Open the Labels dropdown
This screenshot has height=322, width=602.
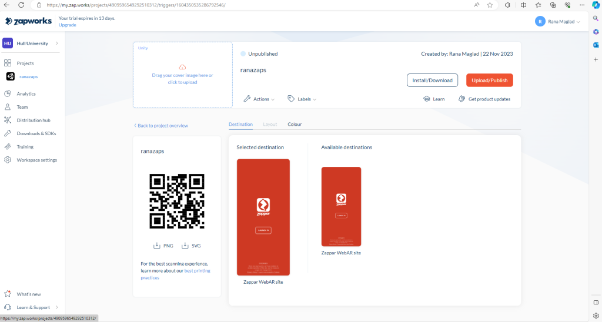pos(302,99)
